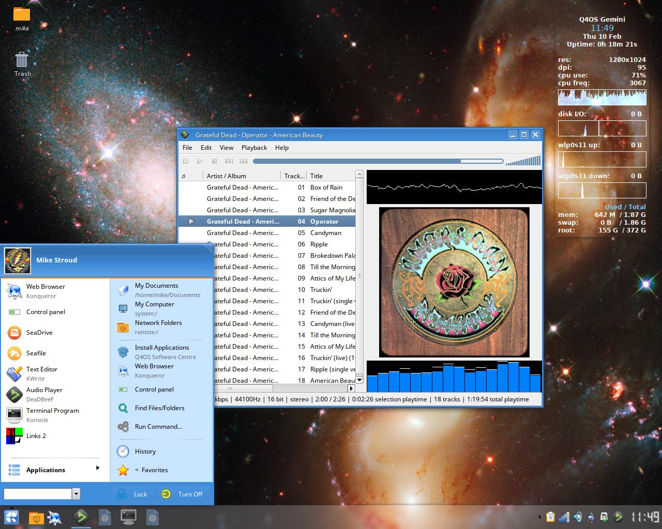Stop playback in DeaDBeeF toolbar
Screen dimensions: 662x529
click(x=185, y=161)
